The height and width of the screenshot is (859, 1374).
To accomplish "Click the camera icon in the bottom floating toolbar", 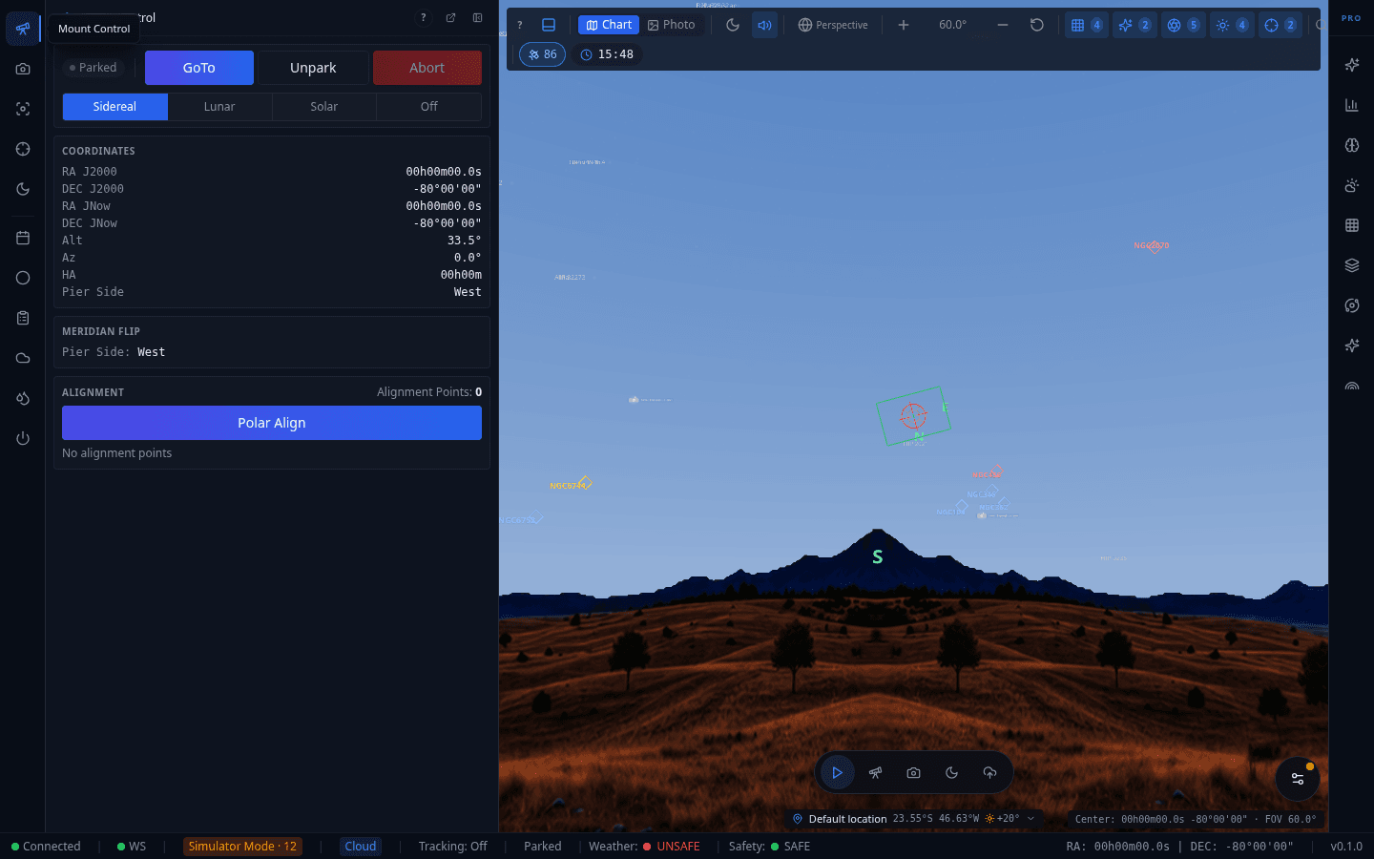I will tap(913, 773).
